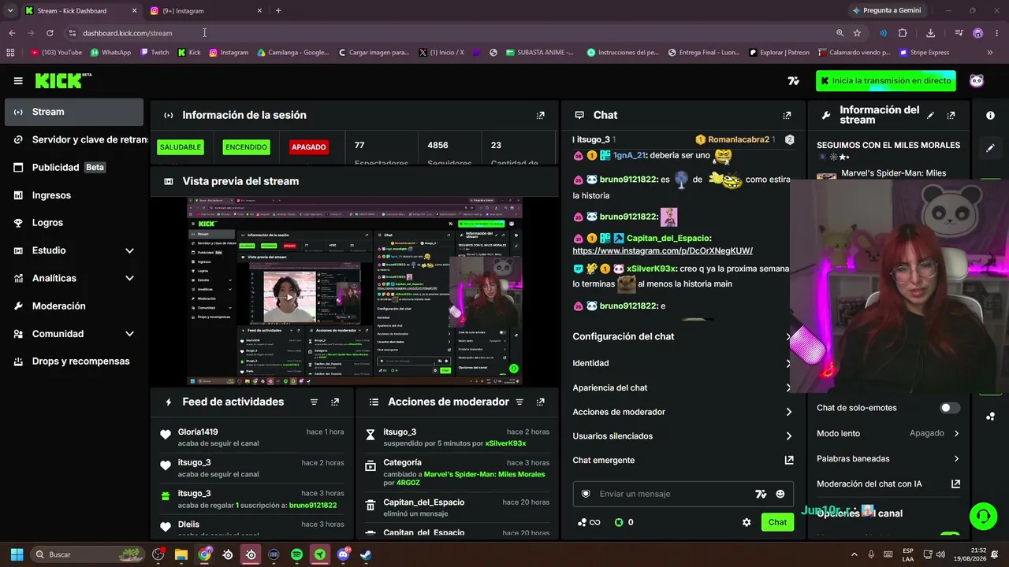Pop out the Información de la sesión panel
Screen dimensions: 1009x567
540,115
